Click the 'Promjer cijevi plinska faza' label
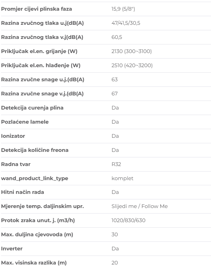This screenshot has width=211, height=270. point(37,9)
